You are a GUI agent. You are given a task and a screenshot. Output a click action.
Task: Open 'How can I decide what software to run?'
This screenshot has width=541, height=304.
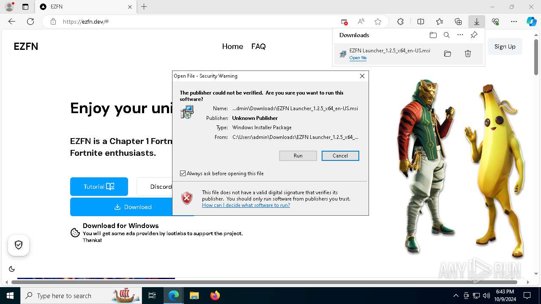pyautogui.click(x=246, y=205)
